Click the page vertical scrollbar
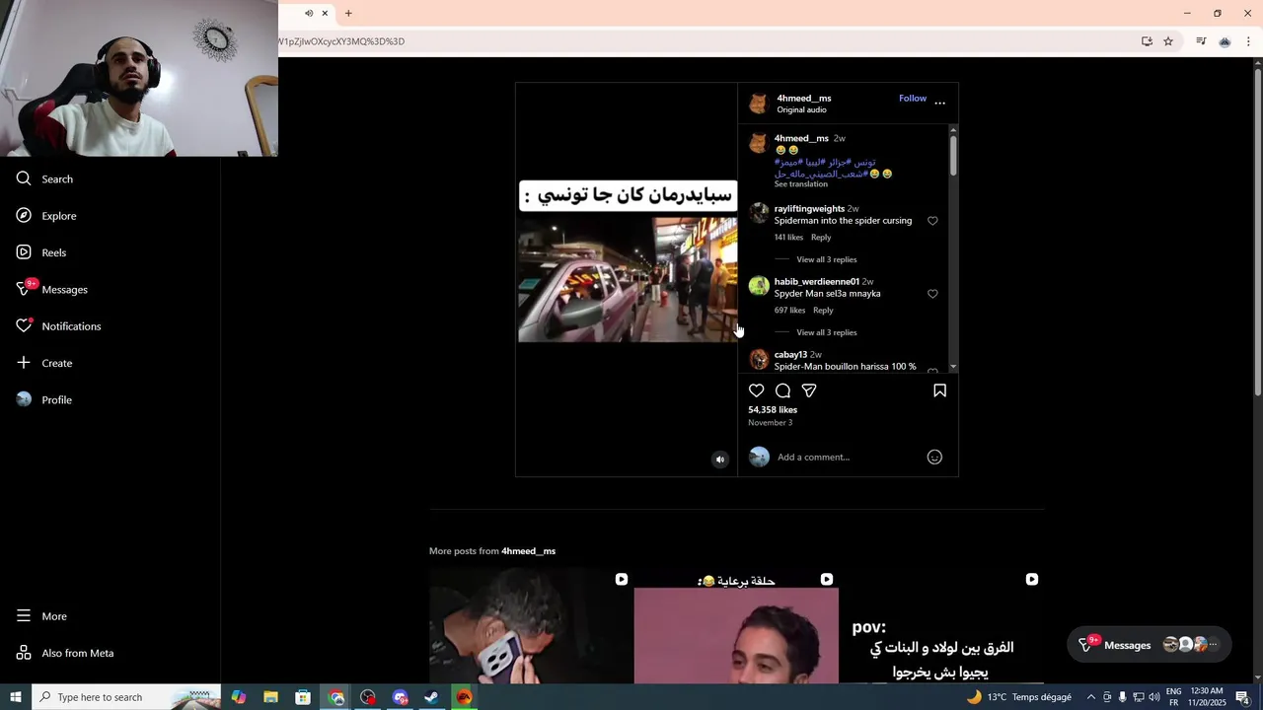Image resolution: width=1263 pixels, height=710 pixels. pos(1257,232)
